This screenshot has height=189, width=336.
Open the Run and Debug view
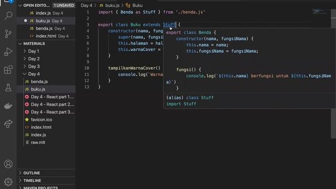(x=8, y=51)
